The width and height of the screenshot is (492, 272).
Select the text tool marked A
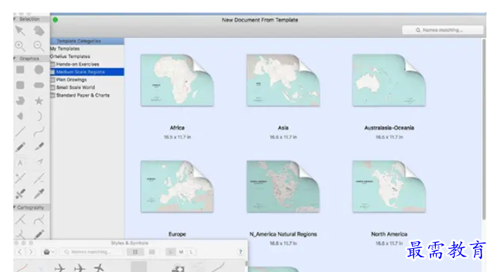[20, 163]
